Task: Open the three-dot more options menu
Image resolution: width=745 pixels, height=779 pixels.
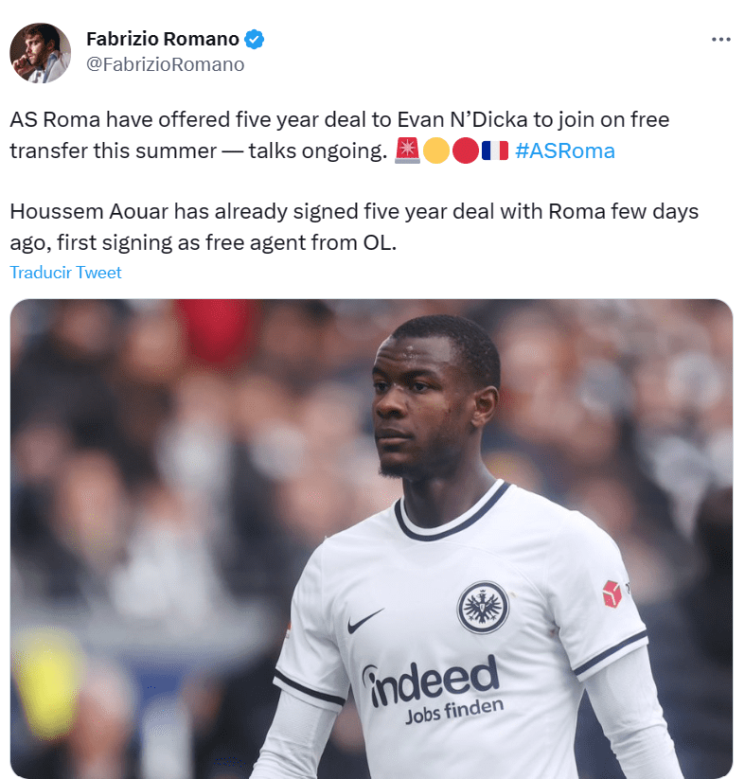Action: (720, 39)
